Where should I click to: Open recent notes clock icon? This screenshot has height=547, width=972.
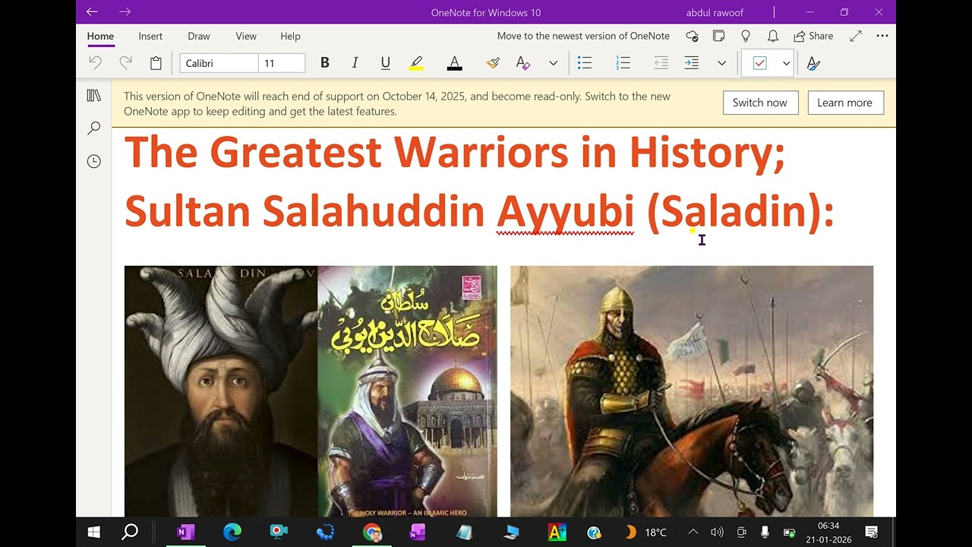point(93,161)
